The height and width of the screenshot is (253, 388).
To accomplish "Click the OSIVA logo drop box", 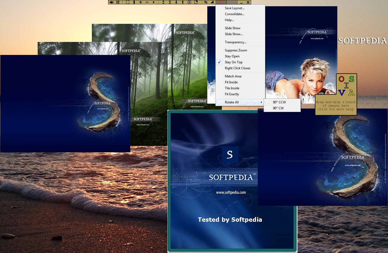I will tap(347, 86).
